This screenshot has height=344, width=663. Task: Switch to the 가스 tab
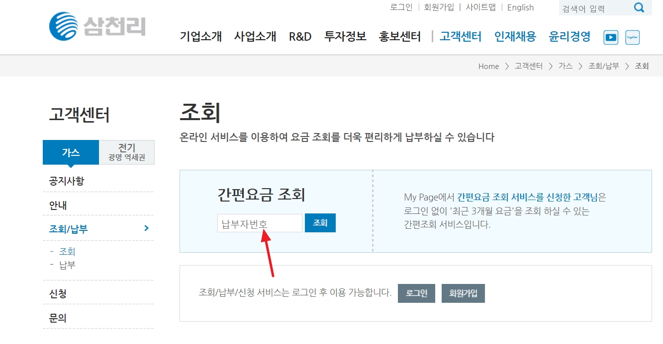coord(70,152)
